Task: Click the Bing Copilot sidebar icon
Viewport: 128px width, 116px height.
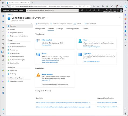Action: [x=125, y=6]
